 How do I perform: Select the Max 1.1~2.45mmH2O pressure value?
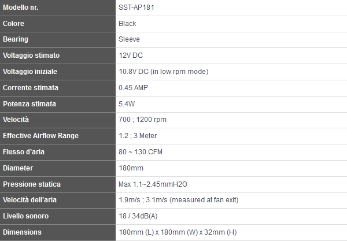coord(153,184)
